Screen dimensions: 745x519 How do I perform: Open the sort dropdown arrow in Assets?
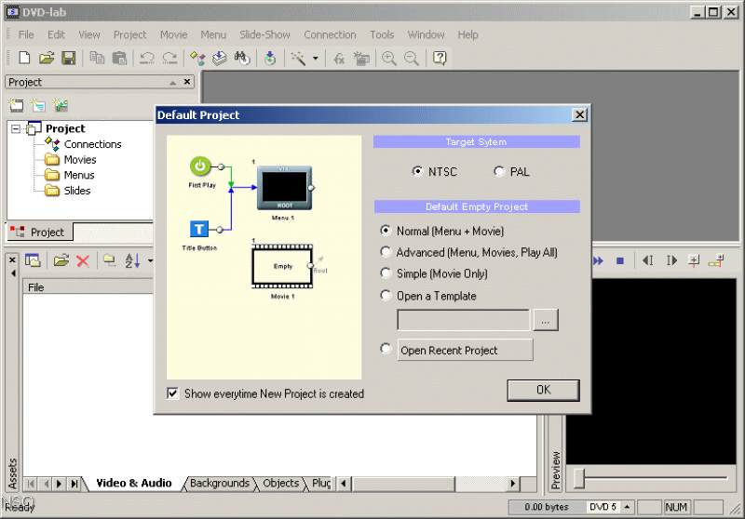coord(150,260)
